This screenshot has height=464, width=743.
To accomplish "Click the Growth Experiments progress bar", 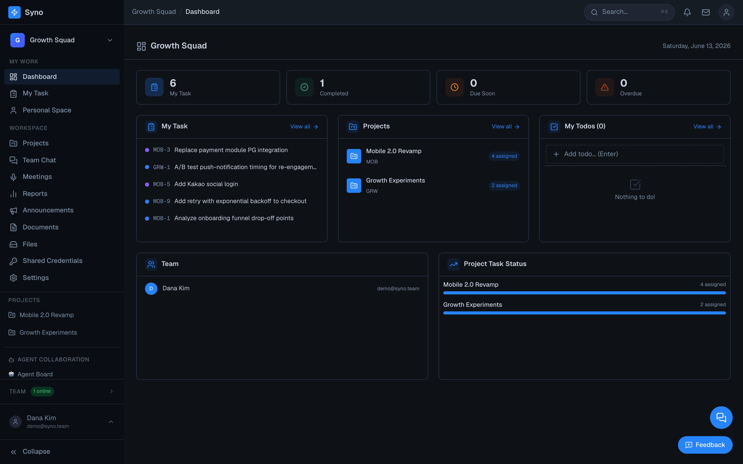I will [x=584, y=313].
